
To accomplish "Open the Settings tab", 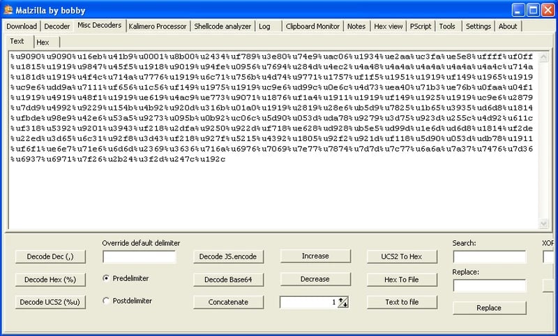I will pos(478,27).
